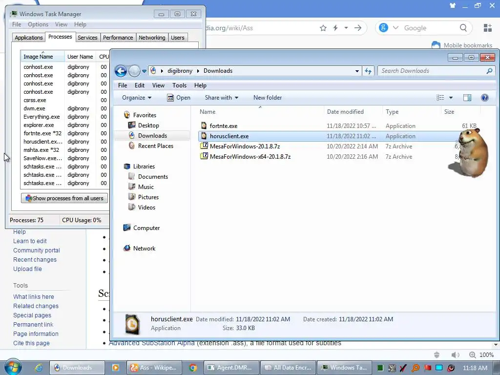
Task: Click browser go arrow icon
Action: click(358, 28)
